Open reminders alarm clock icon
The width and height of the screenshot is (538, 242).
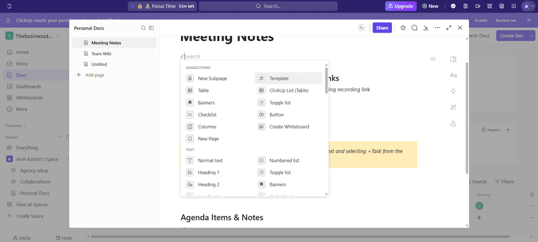coord(489,6)
